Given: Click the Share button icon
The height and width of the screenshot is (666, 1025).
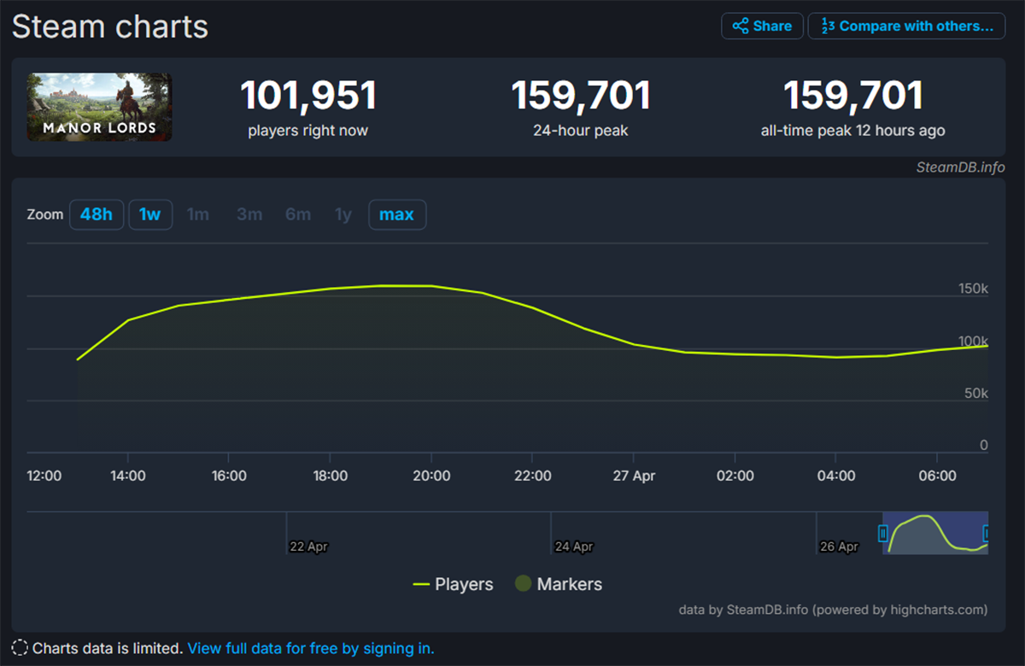Looking at the screenshot, I should tap(741, 26).
